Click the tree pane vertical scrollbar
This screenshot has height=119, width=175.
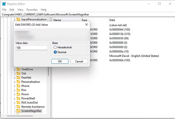click(x=48, y=71)
